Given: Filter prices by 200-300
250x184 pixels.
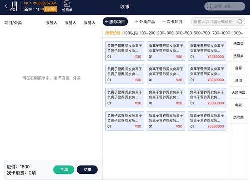Looking at the screenshot, I should (x=165, y=33).
